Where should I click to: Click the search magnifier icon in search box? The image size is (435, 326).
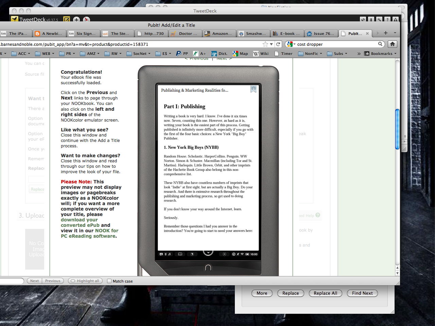tap(380, 44)
